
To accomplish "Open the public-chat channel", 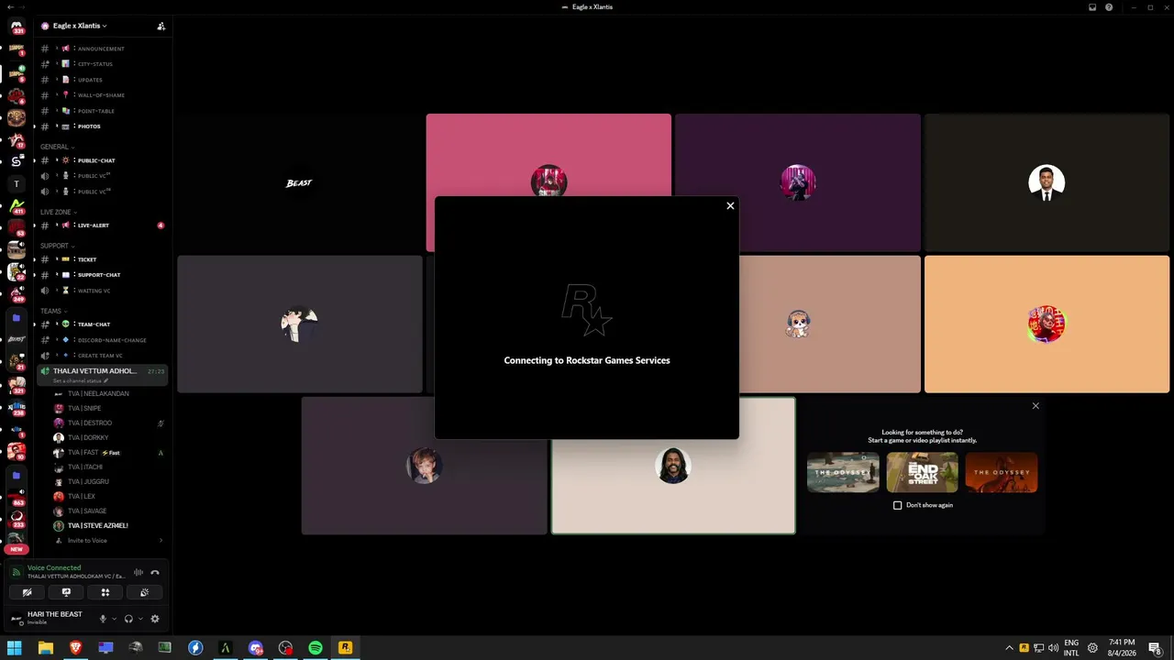I will [102, 160].
